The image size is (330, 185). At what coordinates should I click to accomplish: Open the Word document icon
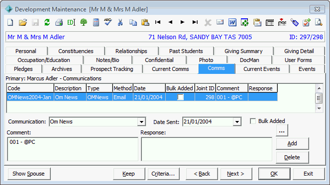point(232,22)
